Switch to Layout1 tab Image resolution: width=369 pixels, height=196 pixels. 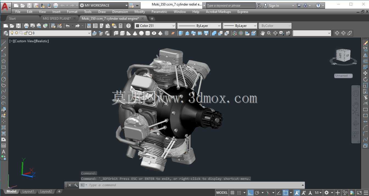pyautogui.click(x=28, y=191)
